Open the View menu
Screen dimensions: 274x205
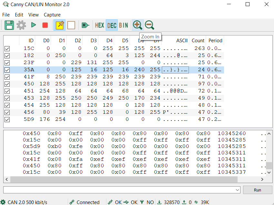tap(34, 15)
